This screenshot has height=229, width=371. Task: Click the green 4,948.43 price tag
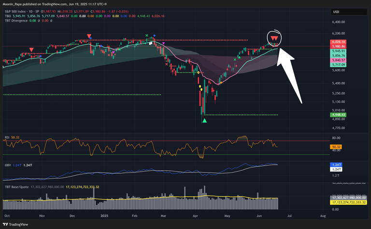point(338,115)
